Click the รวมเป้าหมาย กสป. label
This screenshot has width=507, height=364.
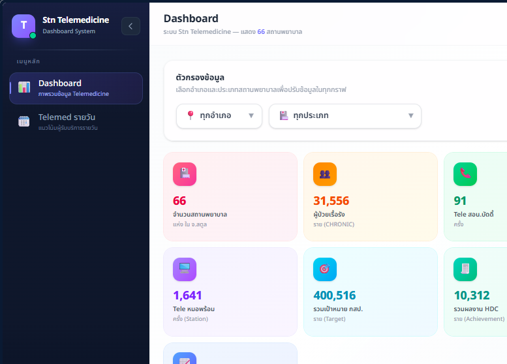[x=338, y=309]
